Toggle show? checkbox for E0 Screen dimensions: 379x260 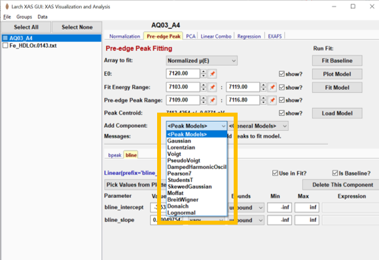[281, 74]
